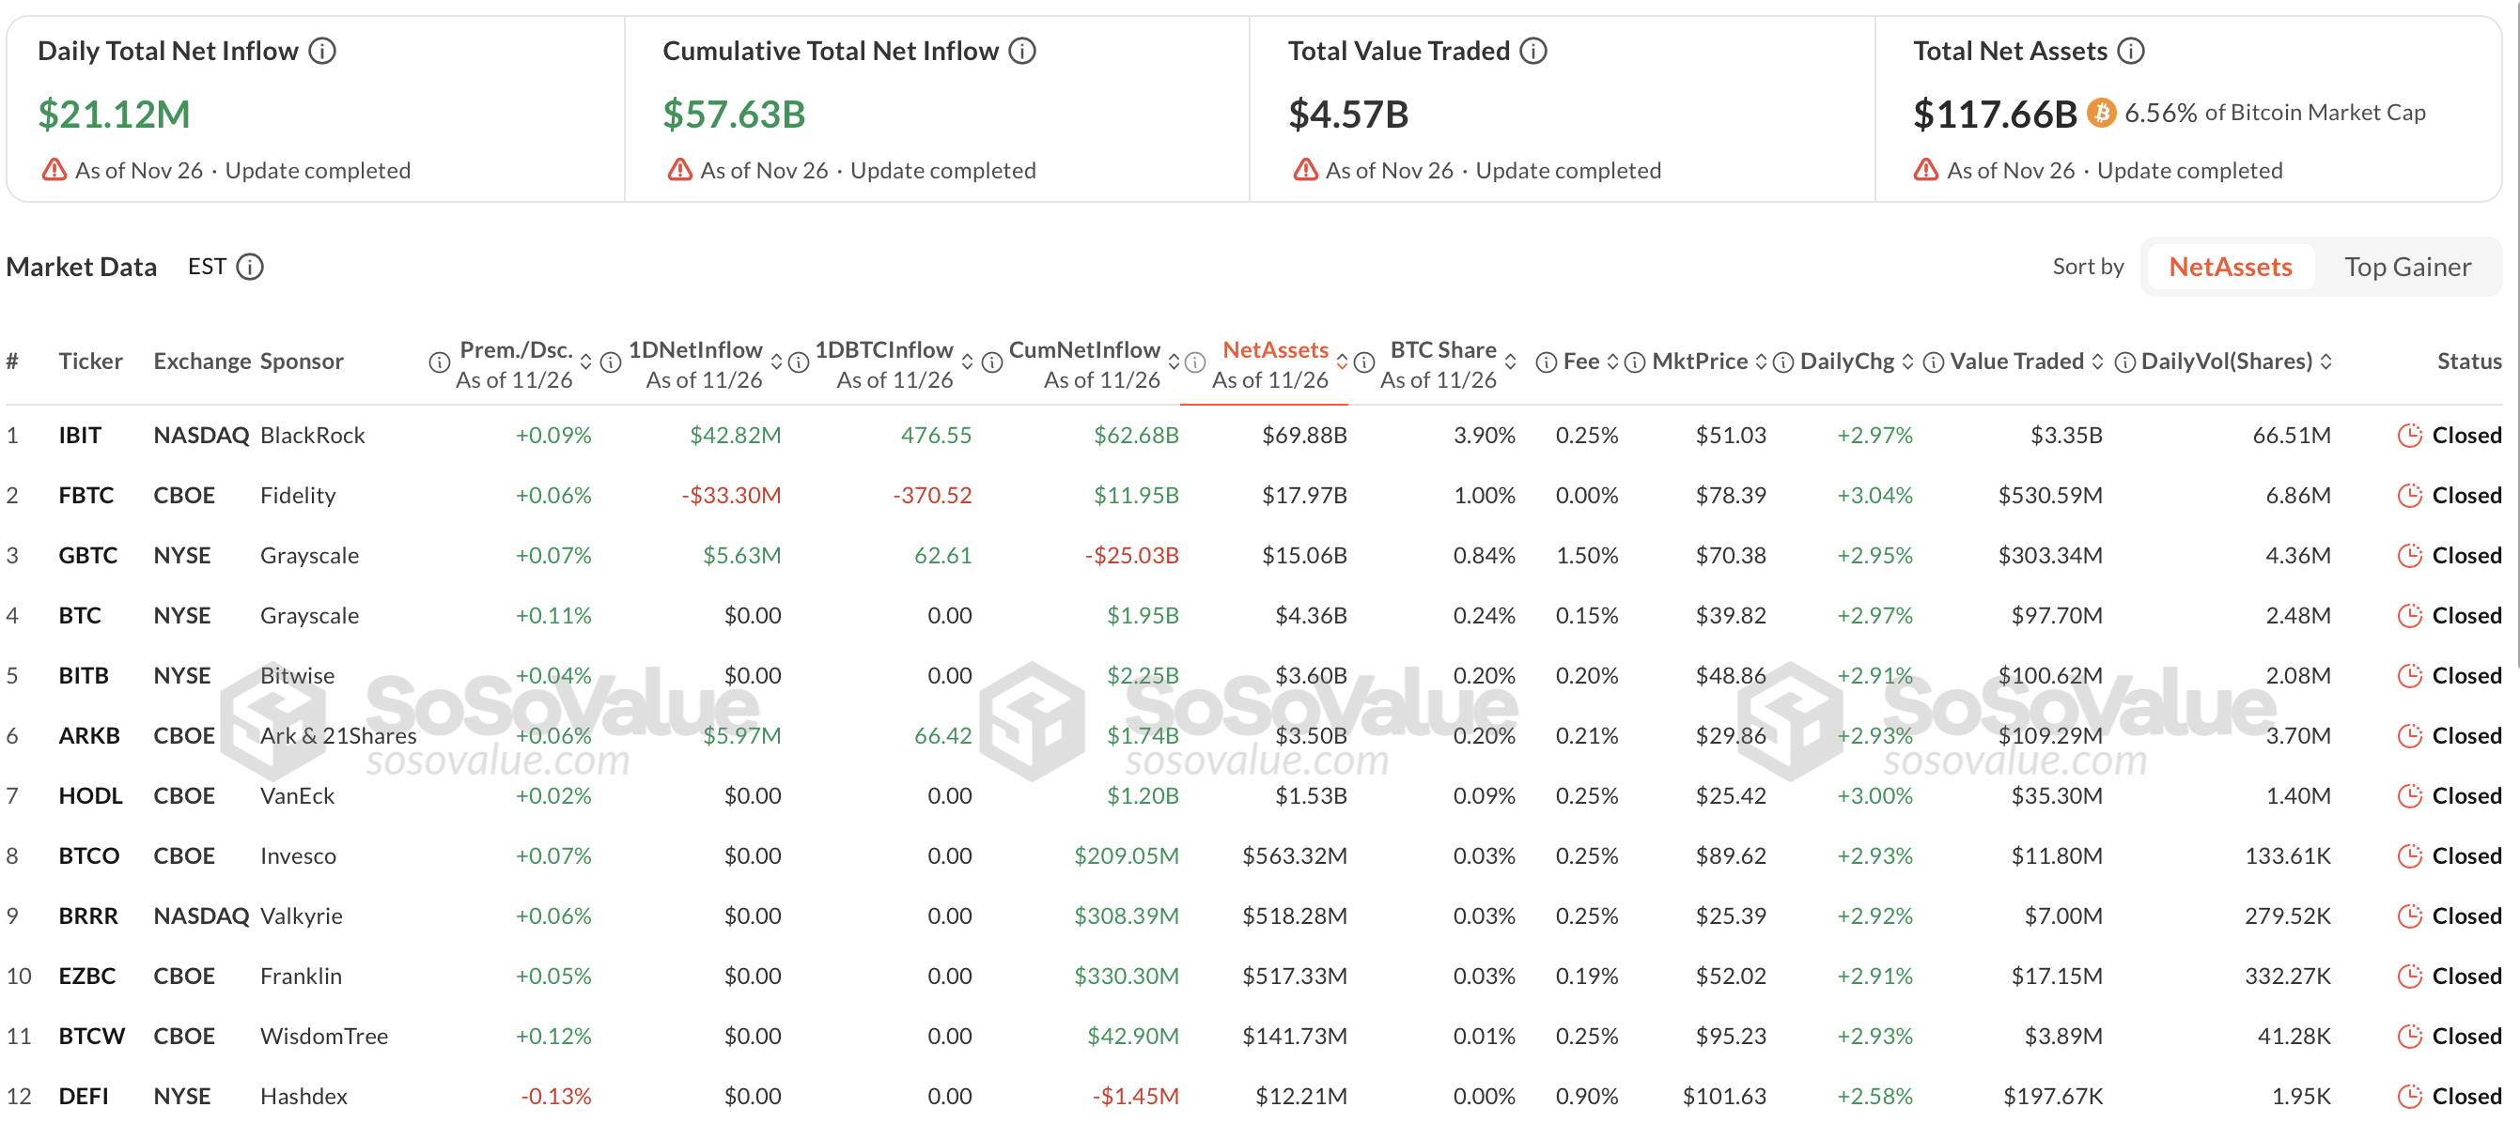The image size is (2520, 1123).
Task: Click the Grayscale sponsor link for GBTC
Action: 308,555
